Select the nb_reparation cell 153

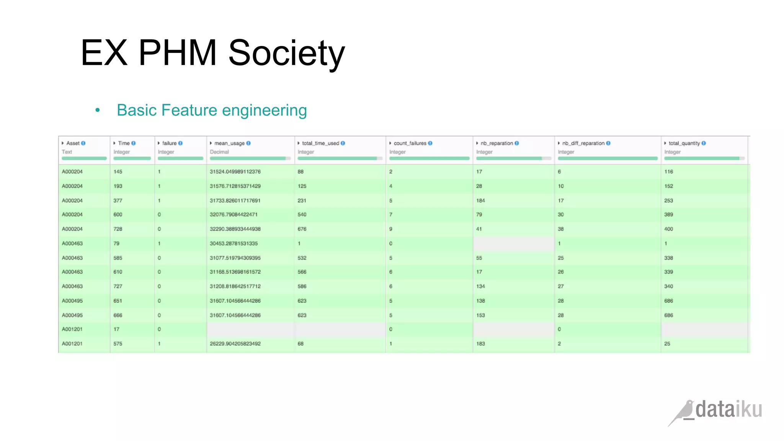click(x=514, y=315)
